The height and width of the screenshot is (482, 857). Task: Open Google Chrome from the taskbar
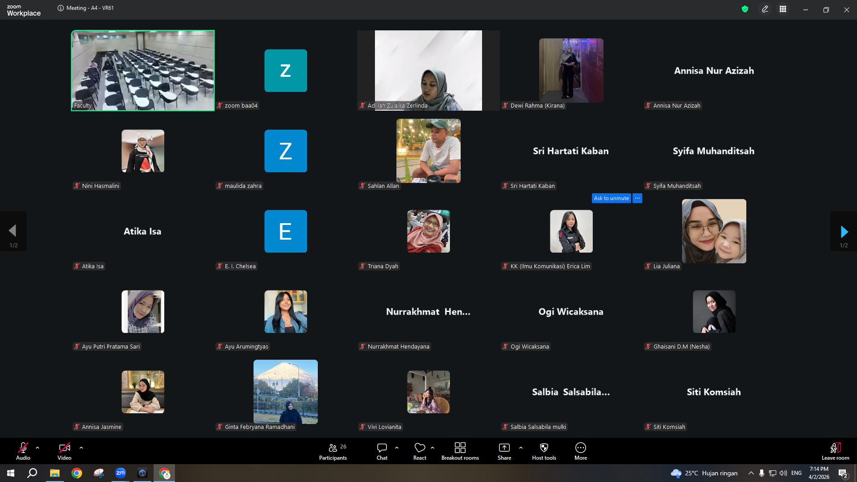pos(77,473)
